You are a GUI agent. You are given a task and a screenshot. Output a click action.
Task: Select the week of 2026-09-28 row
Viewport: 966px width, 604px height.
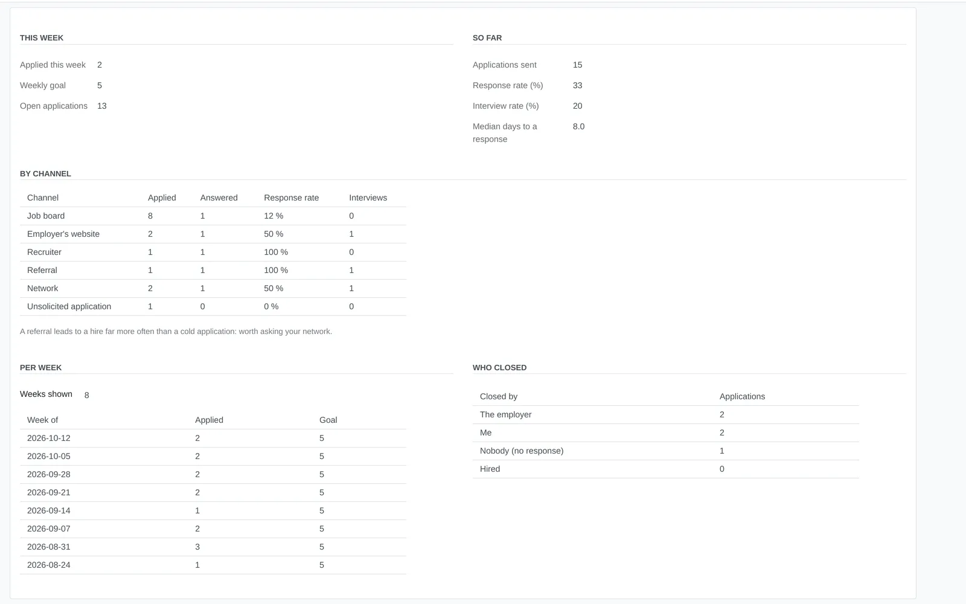[213, 474]
